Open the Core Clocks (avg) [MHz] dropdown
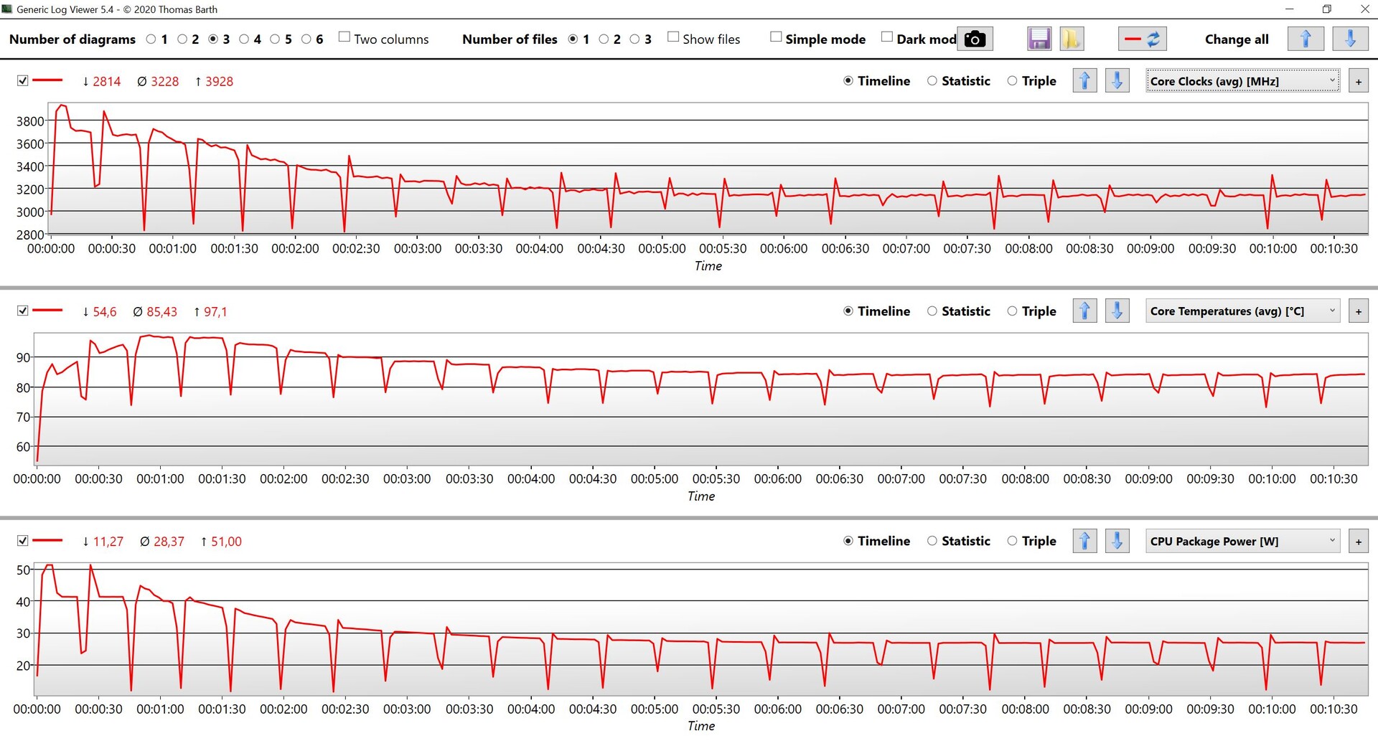The image size is (1378, 746). tap(1242, 81)
